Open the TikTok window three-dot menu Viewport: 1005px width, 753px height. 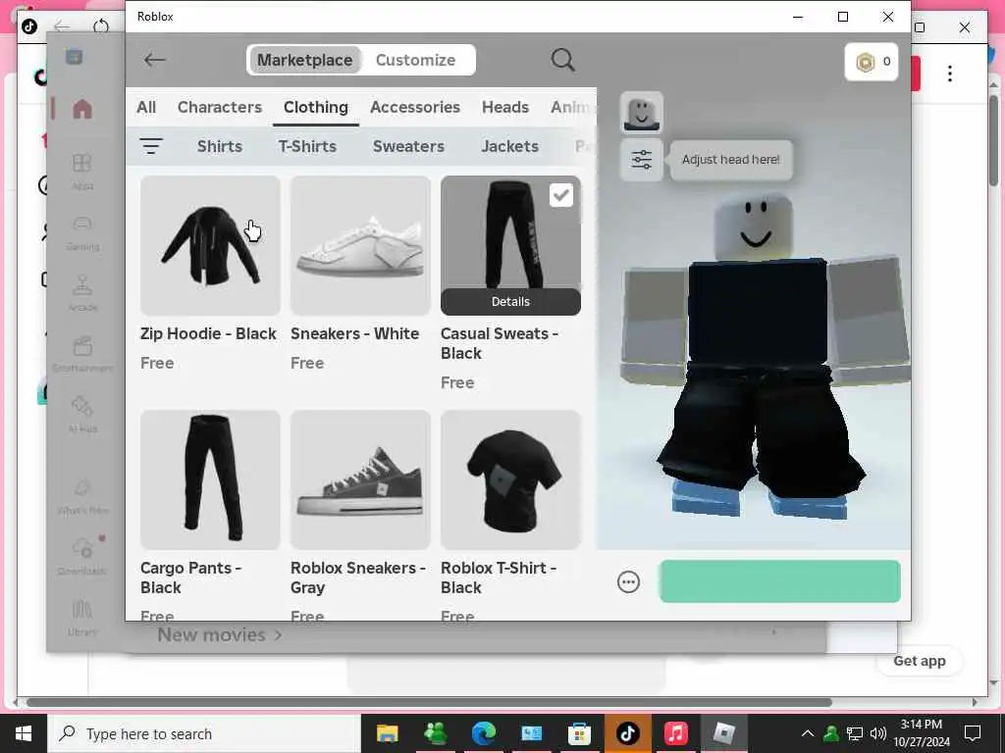pos(950,74)
